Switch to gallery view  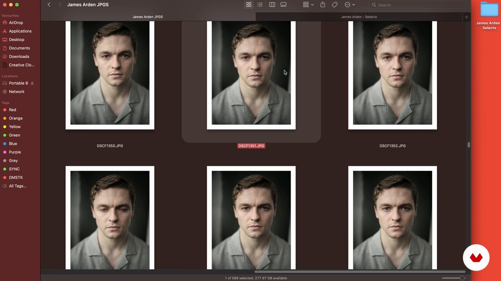tap(283, 5)
